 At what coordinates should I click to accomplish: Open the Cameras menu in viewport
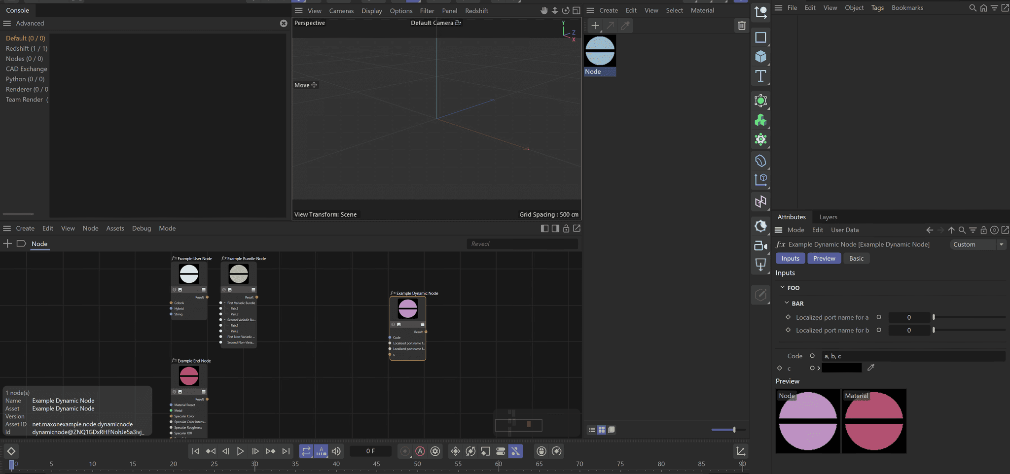[x=341, y=11]
